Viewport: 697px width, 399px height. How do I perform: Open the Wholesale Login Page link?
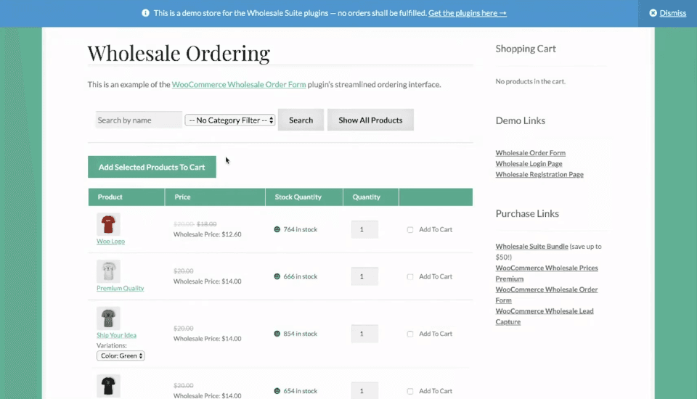coord(529,164)
